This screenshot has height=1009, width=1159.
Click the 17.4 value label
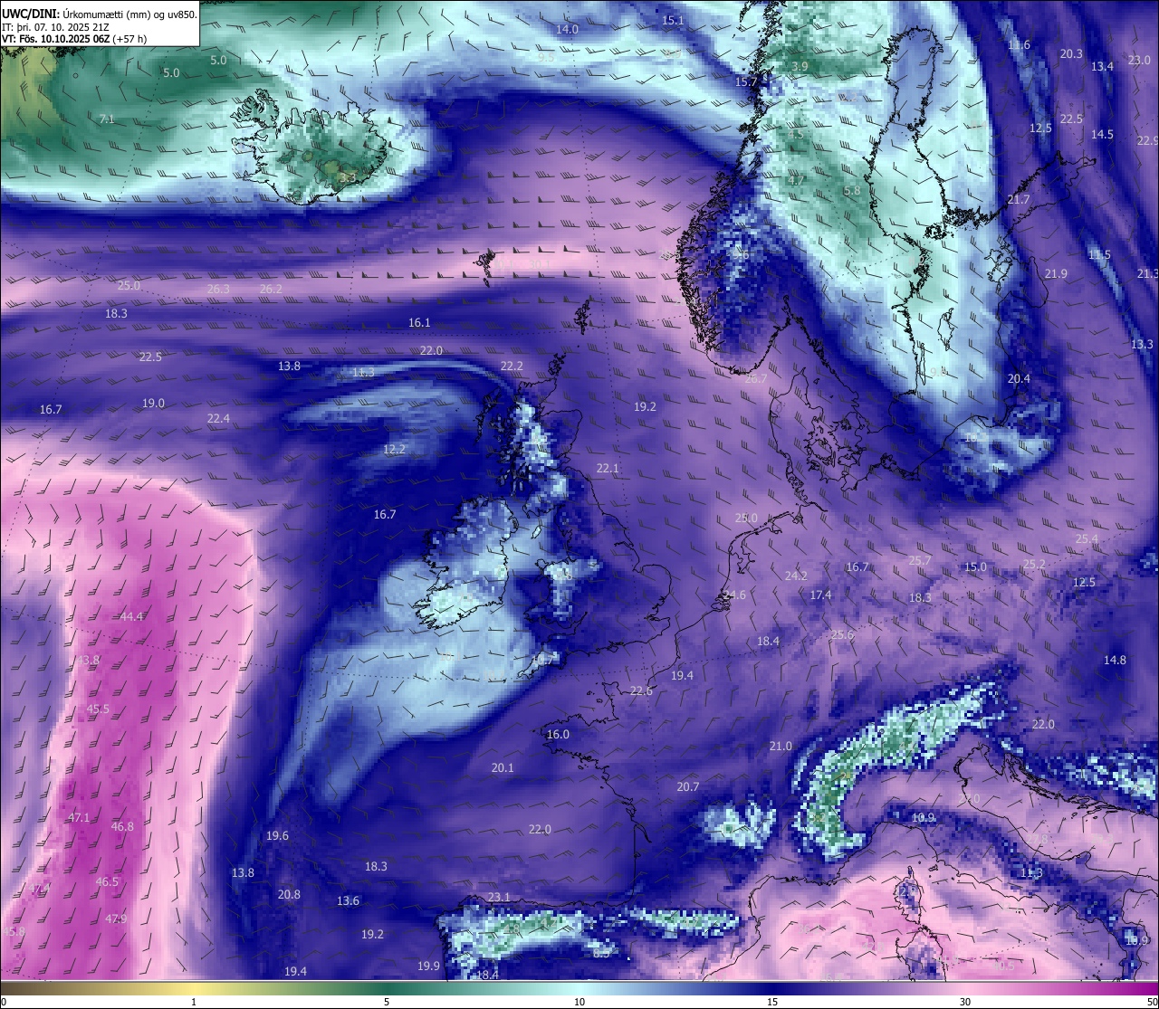(820, 595)
